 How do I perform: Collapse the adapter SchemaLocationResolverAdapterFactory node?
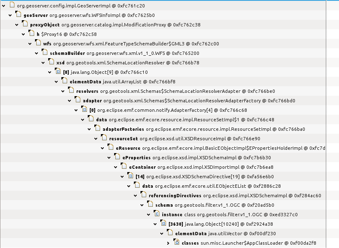point(70,101)
